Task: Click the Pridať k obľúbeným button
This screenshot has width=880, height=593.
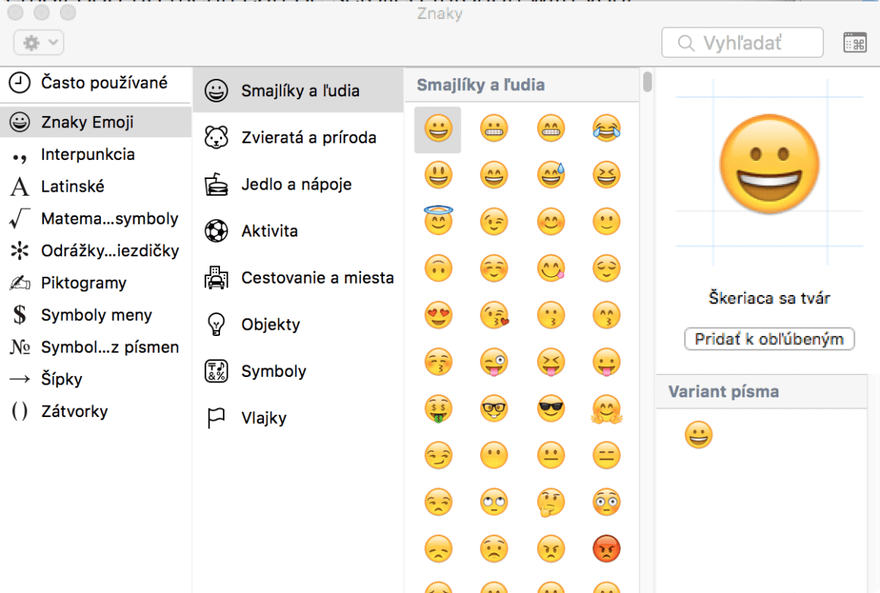Action: (x=769, y=339)
